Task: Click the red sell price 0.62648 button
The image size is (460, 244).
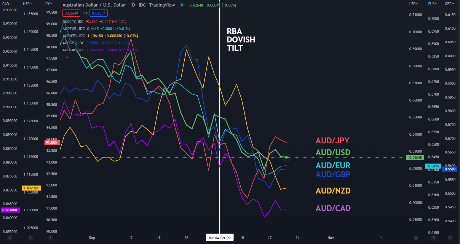Action: pyautogui.click(x=71, y=13)
